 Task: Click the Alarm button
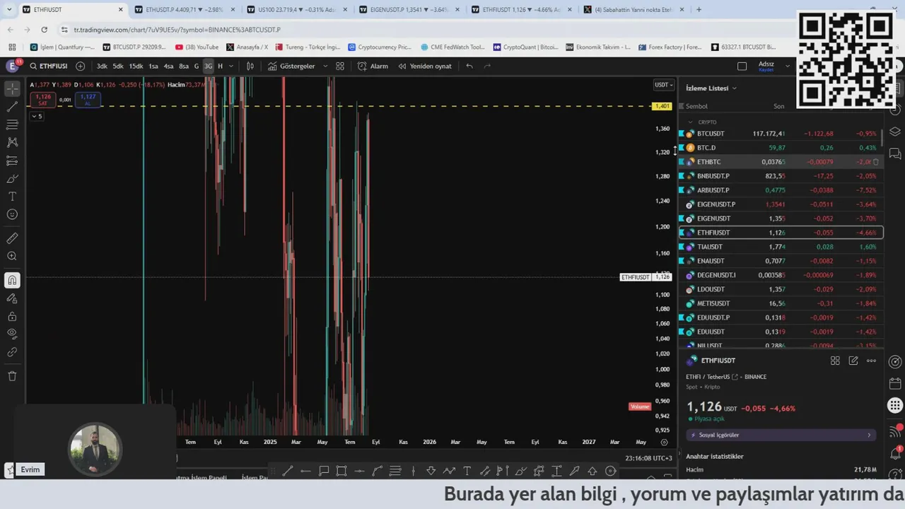pyautogui.click(x=373, y=66)
